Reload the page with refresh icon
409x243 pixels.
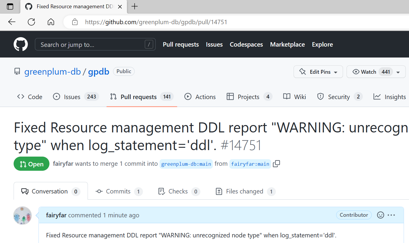[31, 22]
